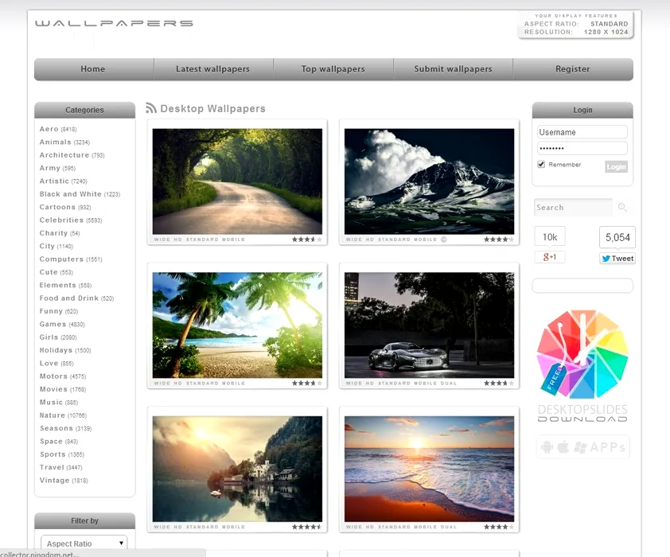Open the Nature category link
Image resolution: width=670 pixels, height=557 pixels.
53,415
